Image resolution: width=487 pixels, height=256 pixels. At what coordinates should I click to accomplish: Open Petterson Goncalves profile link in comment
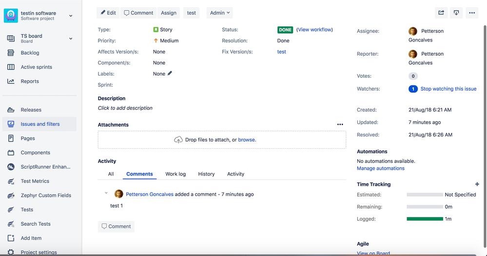(149, 194)
